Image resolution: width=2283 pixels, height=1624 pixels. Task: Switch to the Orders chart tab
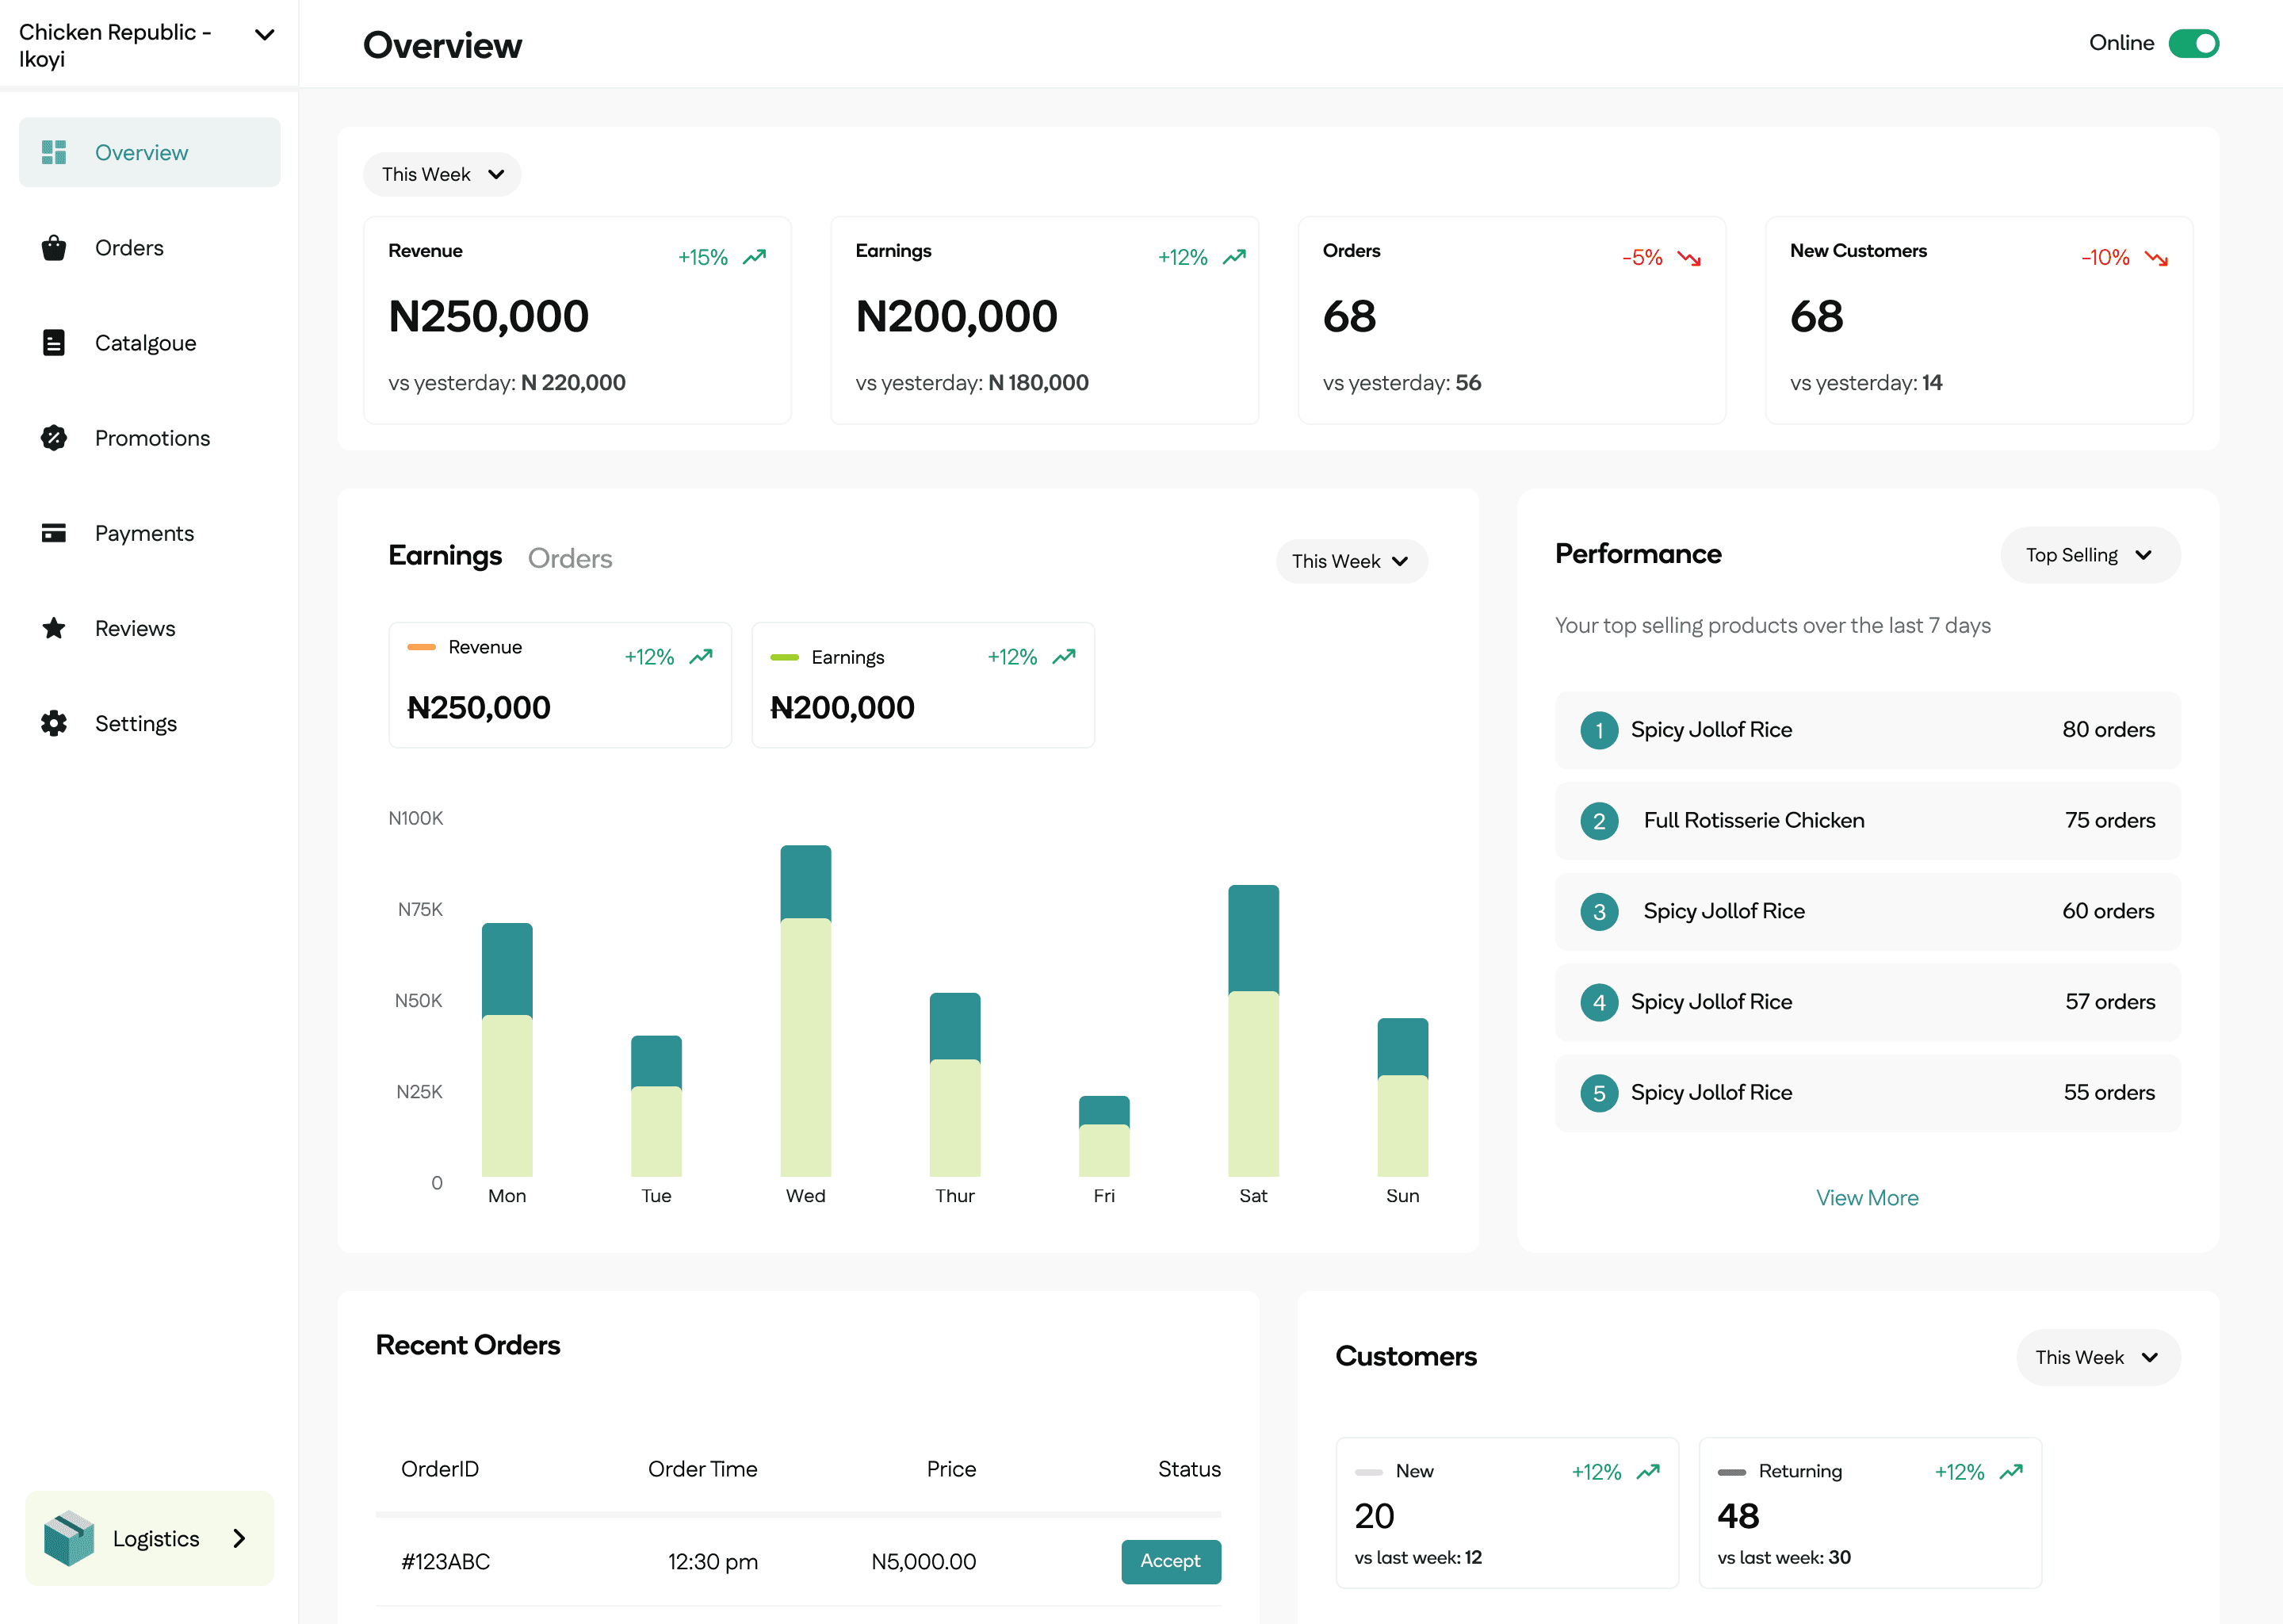pyautogui.click(x=570, y=558)
